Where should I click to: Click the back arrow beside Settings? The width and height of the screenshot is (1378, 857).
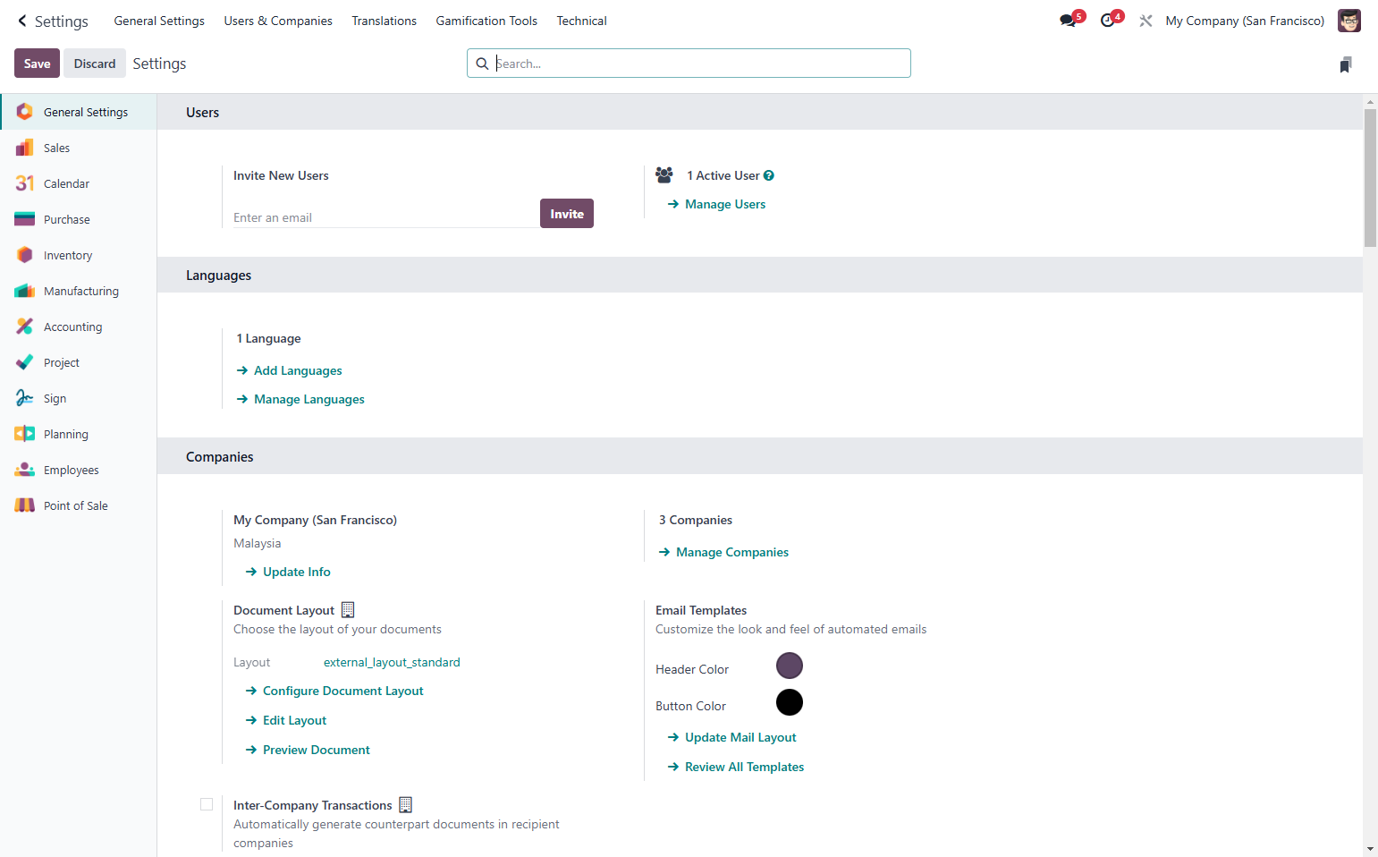pyautogui.click(x=22, y=21)
